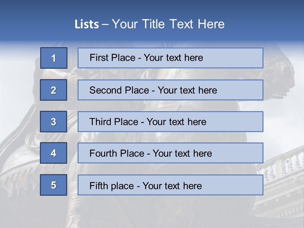Select the number 2 box

pos(54,90)
